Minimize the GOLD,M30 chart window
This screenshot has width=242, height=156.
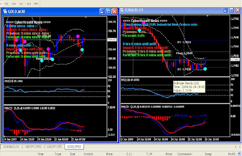point(102,11)
